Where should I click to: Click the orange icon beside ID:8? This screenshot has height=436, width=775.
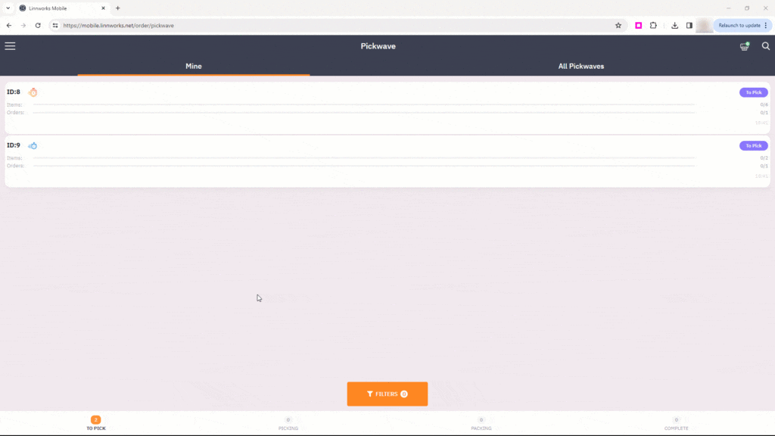coord(33,92)
